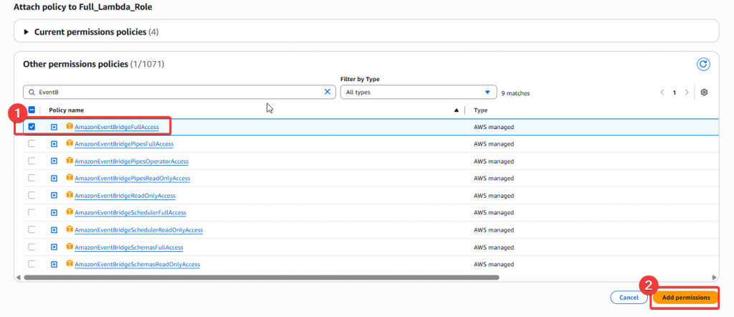Toggle the select-all policies header checkbox
The width and height of the screenshot is (734, 317).
32,110
